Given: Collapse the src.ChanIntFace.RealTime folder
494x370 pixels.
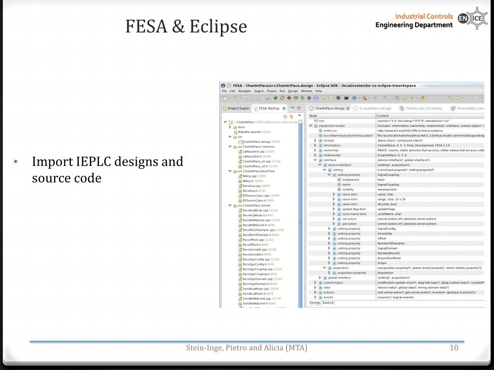Looking at the screenshot, I should pos(230,171).
